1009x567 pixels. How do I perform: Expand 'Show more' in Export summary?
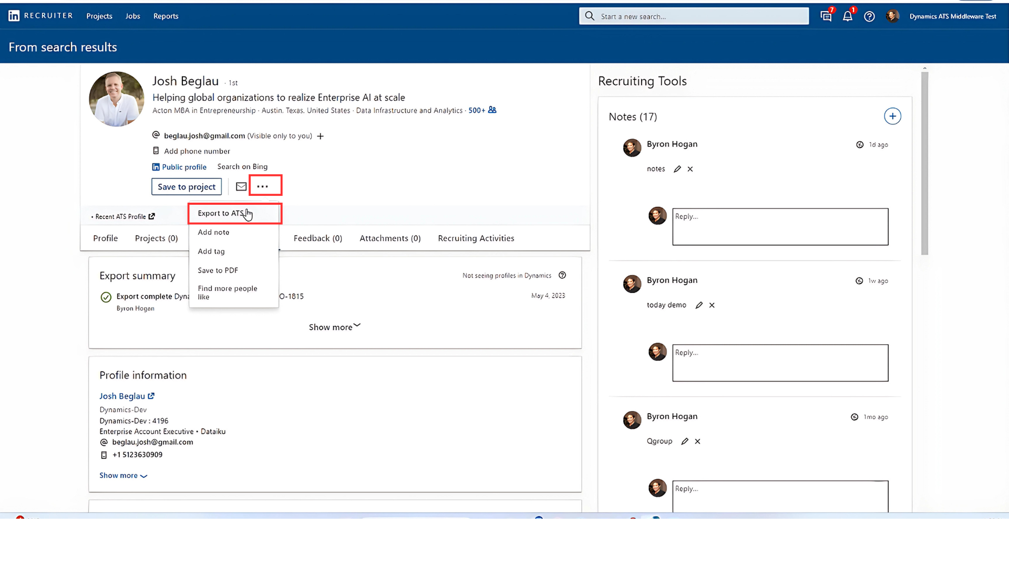(x=335, y=327)
